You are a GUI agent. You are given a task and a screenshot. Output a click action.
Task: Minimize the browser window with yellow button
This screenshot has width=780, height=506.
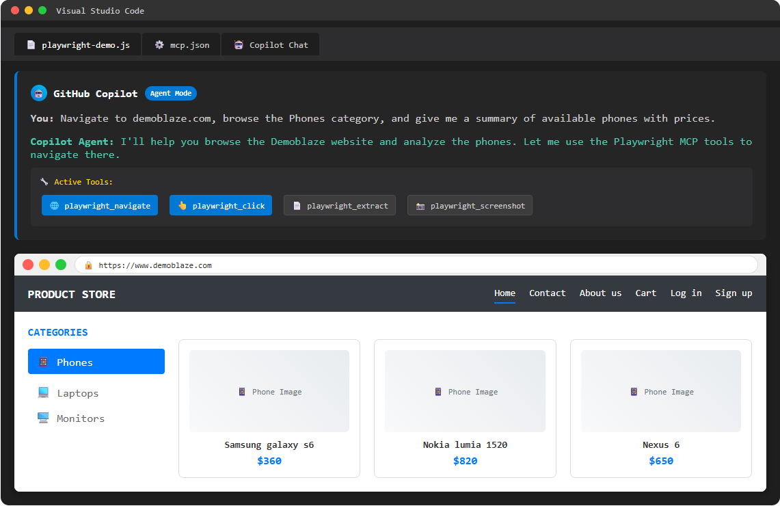[x=44, y=265]
